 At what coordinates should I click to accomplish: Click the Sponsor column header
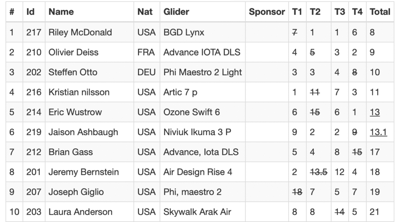tap(267, 12)
